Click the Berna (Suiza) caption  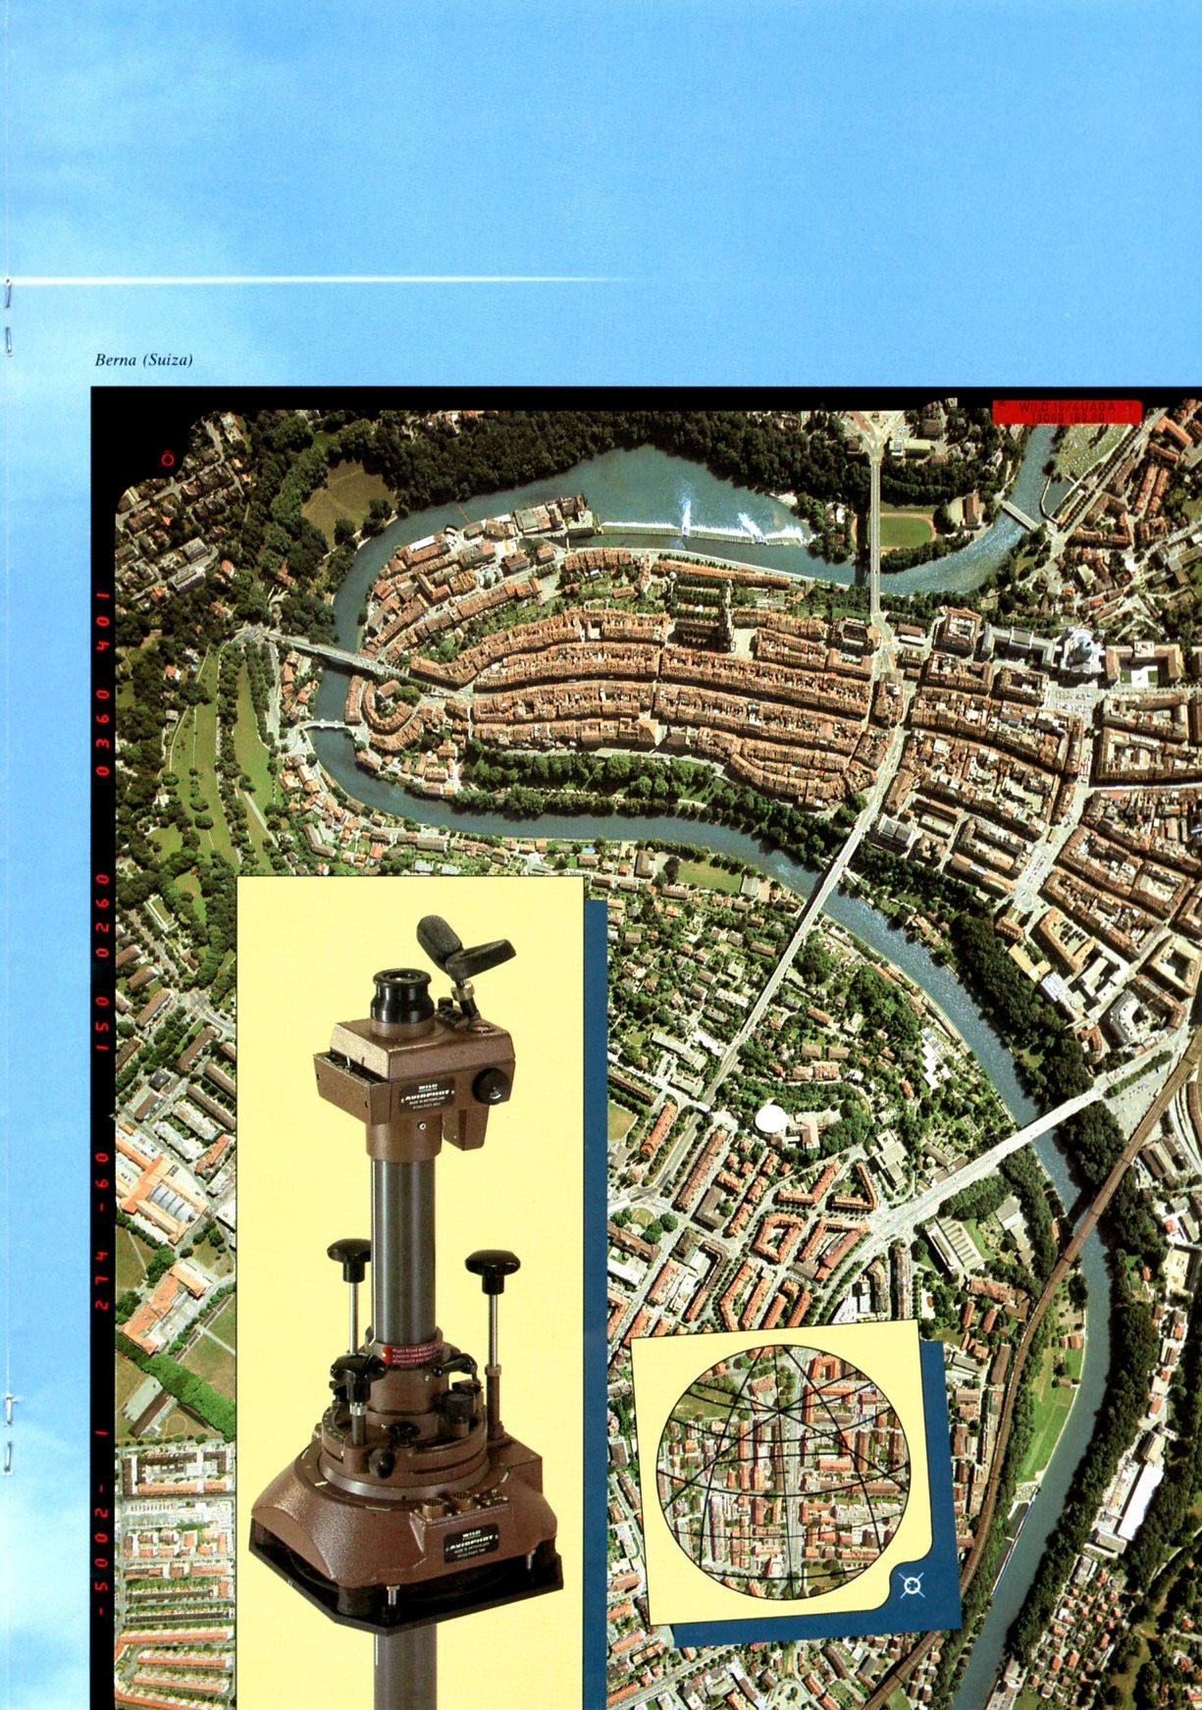pyautogui.click(x=143, y=360)
